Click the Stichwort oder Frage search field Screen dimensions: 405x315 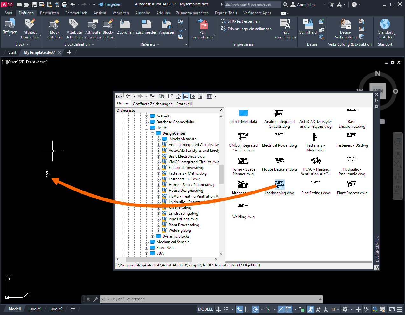pyautogui.click(x=253, y=4)
